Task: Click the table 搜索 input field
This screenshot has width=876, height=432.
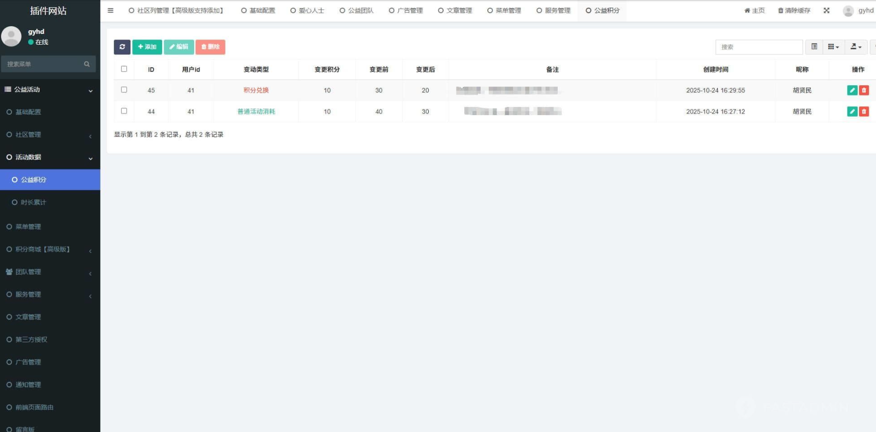Action: point(758,47)
